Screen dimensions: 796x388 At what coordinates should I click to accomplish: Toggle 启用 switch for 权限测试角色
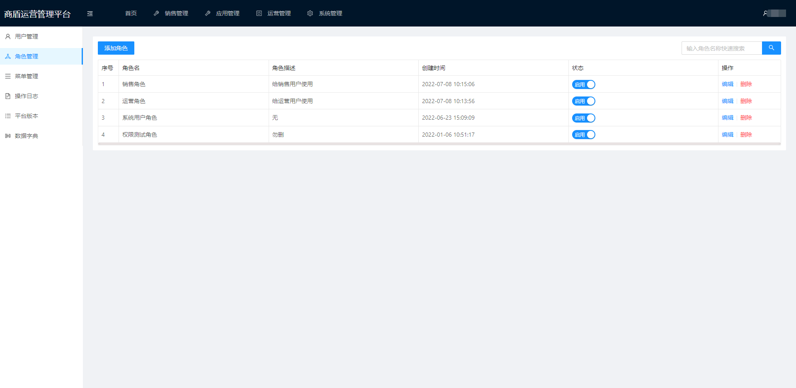point(584,135)
